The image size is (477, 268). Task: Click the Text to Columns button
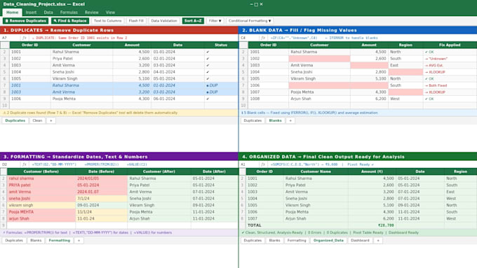pos(107,20)
